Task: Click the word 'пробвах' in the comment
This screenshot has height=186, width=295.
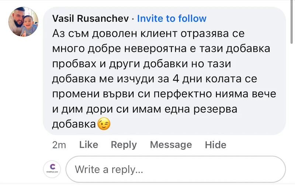Action: 74,64
